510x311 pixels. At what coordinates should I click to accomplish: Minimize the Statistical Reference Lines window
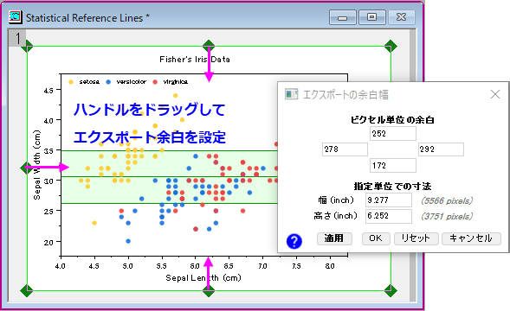point(343,17)
